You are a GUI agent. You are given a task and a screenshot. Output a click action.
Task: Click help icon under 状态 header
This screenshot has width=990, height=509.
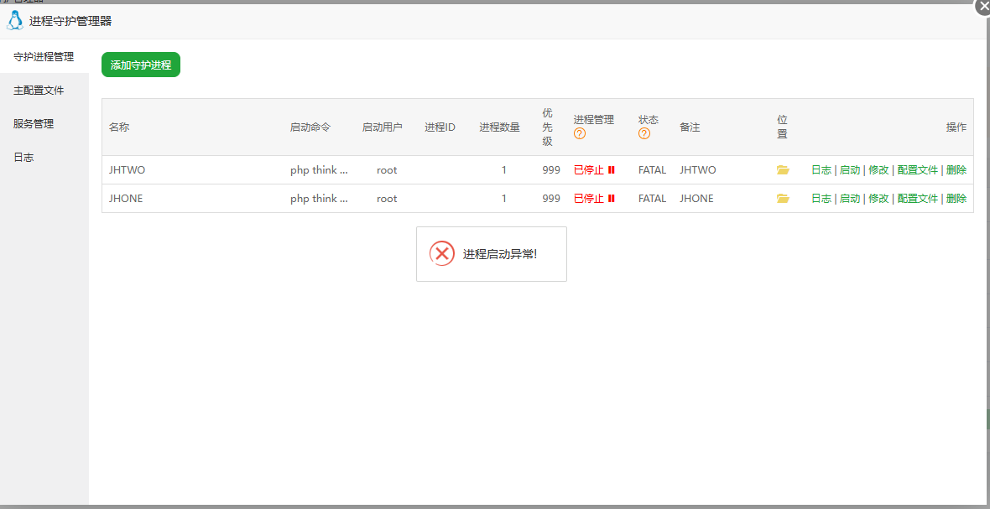(644, 133)
